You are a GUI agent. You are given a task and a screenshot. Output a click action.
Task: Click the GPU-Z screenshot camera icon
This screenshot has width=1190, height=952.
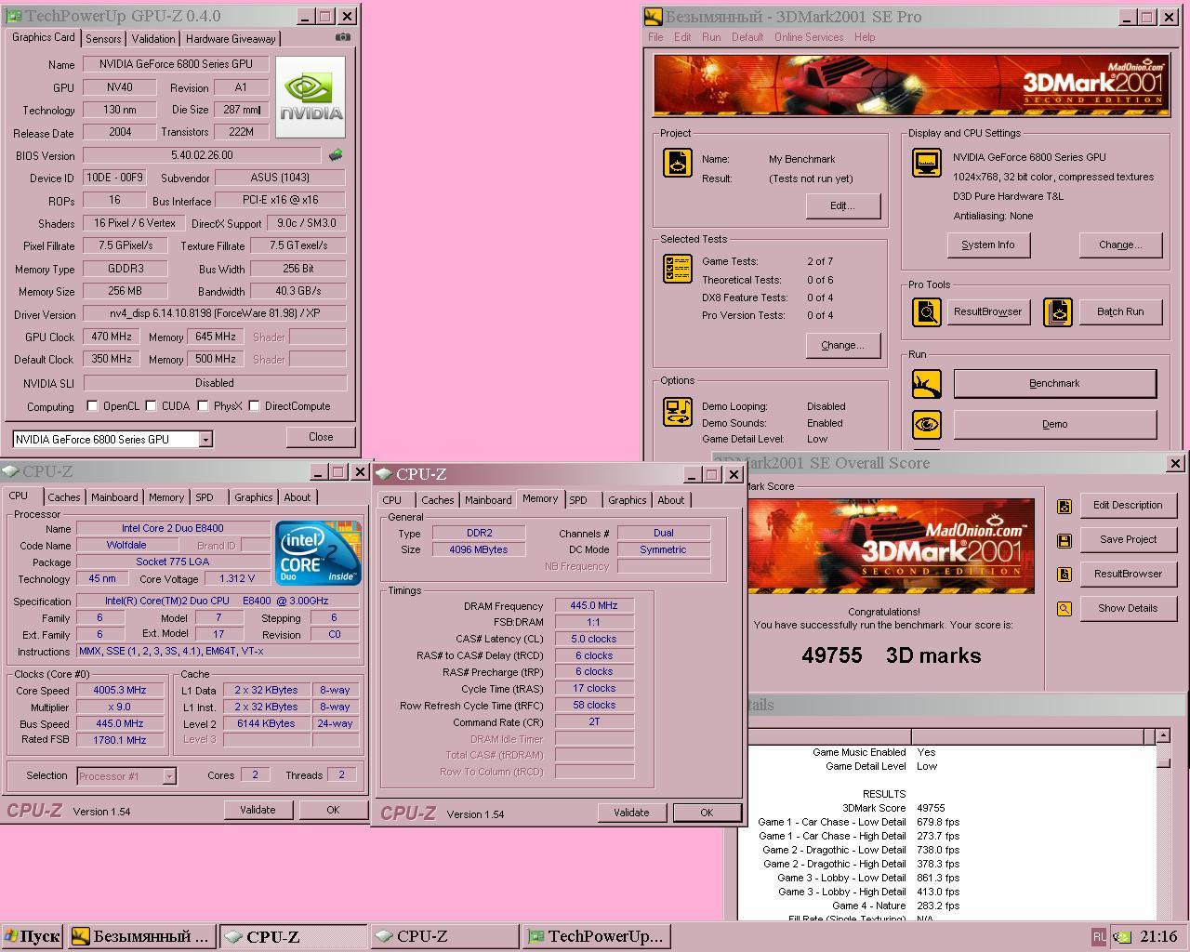tap(342, 37)
